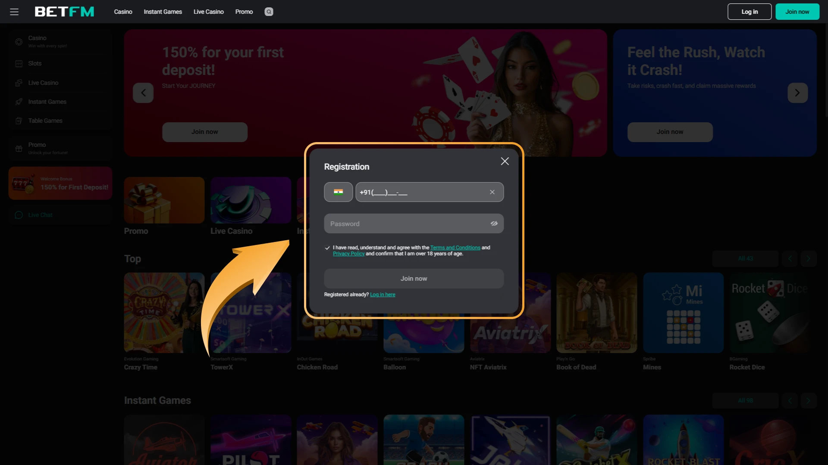Toggle password visibility with the eye icon

(494, 223)
